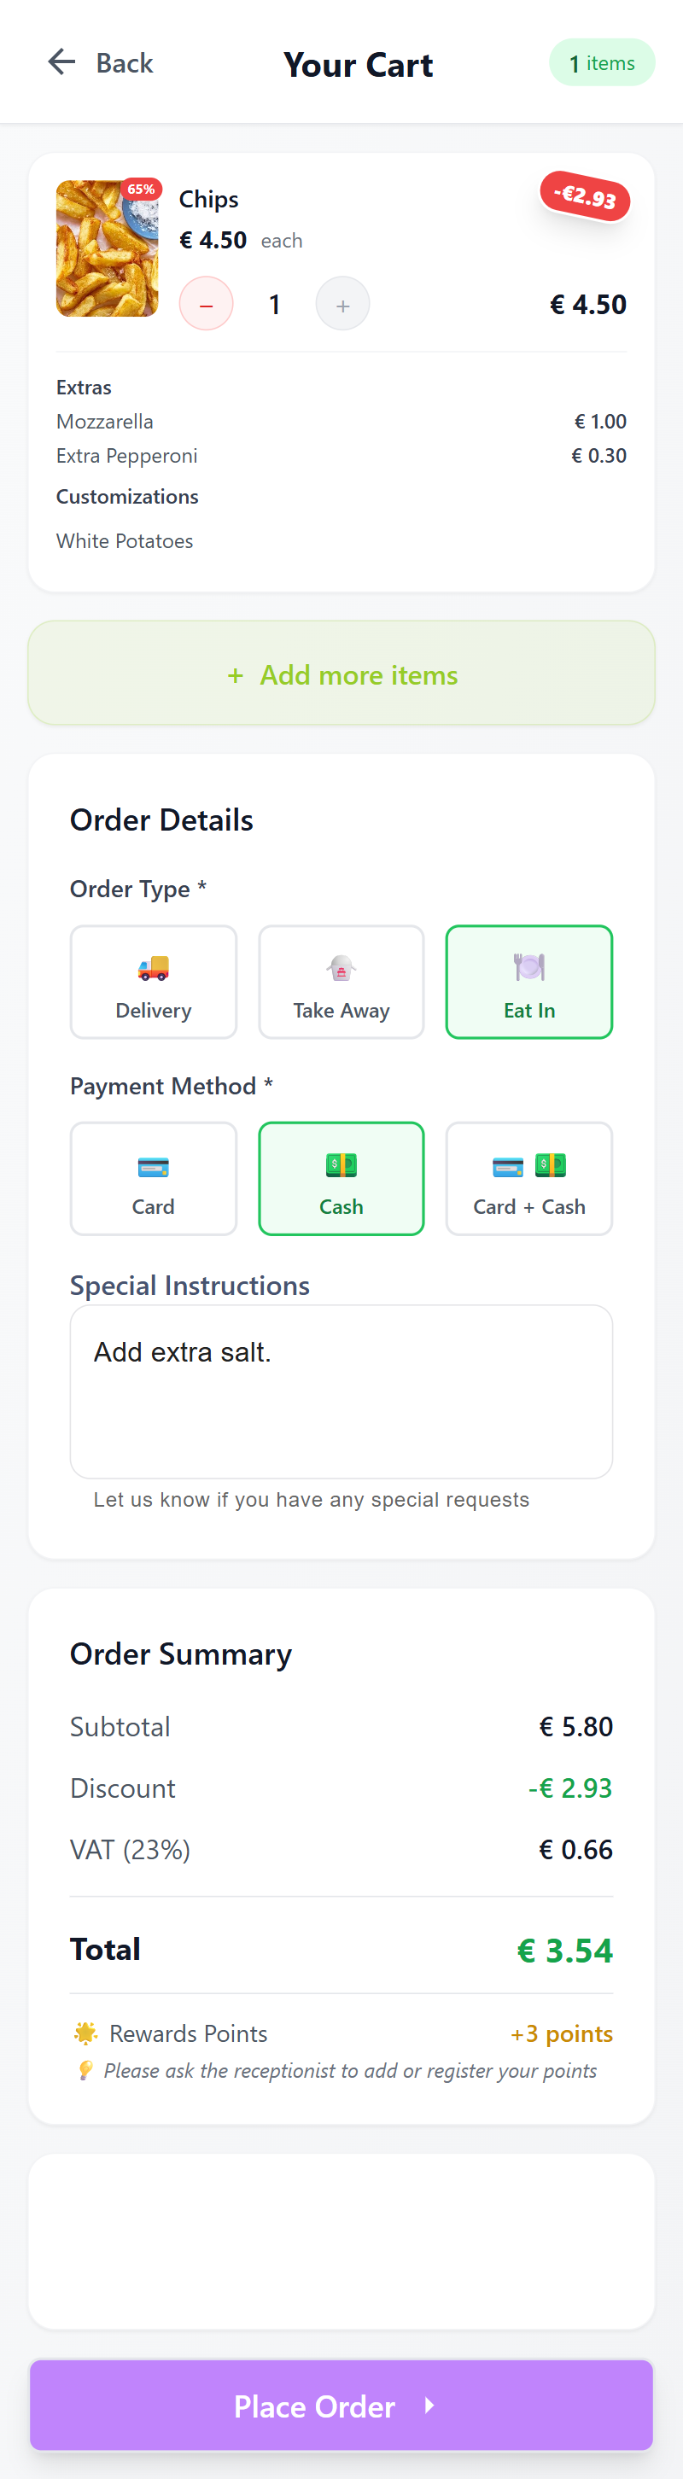Choose Take Away order type
This screenshot has width=683, height=2479.
point(341,982)
